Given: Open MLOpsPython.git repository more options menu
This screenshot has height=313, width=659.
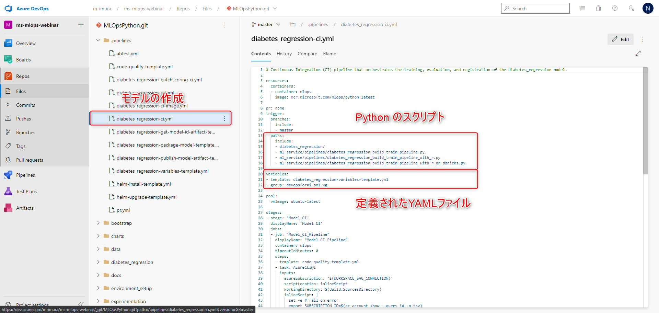Looking at the screenshot, I should (x=224, y=25).
